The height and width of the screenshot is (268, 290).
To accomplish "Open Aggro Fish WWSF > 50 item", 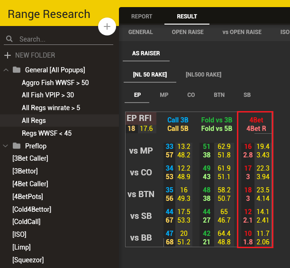I will coord(55,83).
